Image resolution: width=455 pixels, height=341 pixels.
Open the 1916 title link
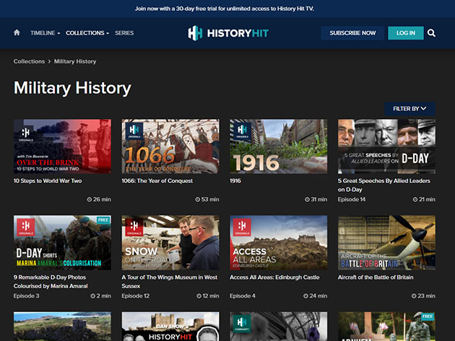(235, 181)
